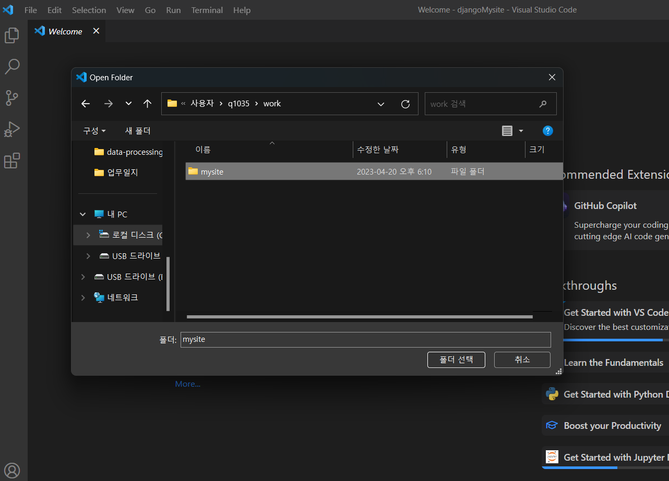Sort by 수정한 날짜 column header
Viewport: 669px width, 481px height.
pyautogui.click(x=378, y=150)
